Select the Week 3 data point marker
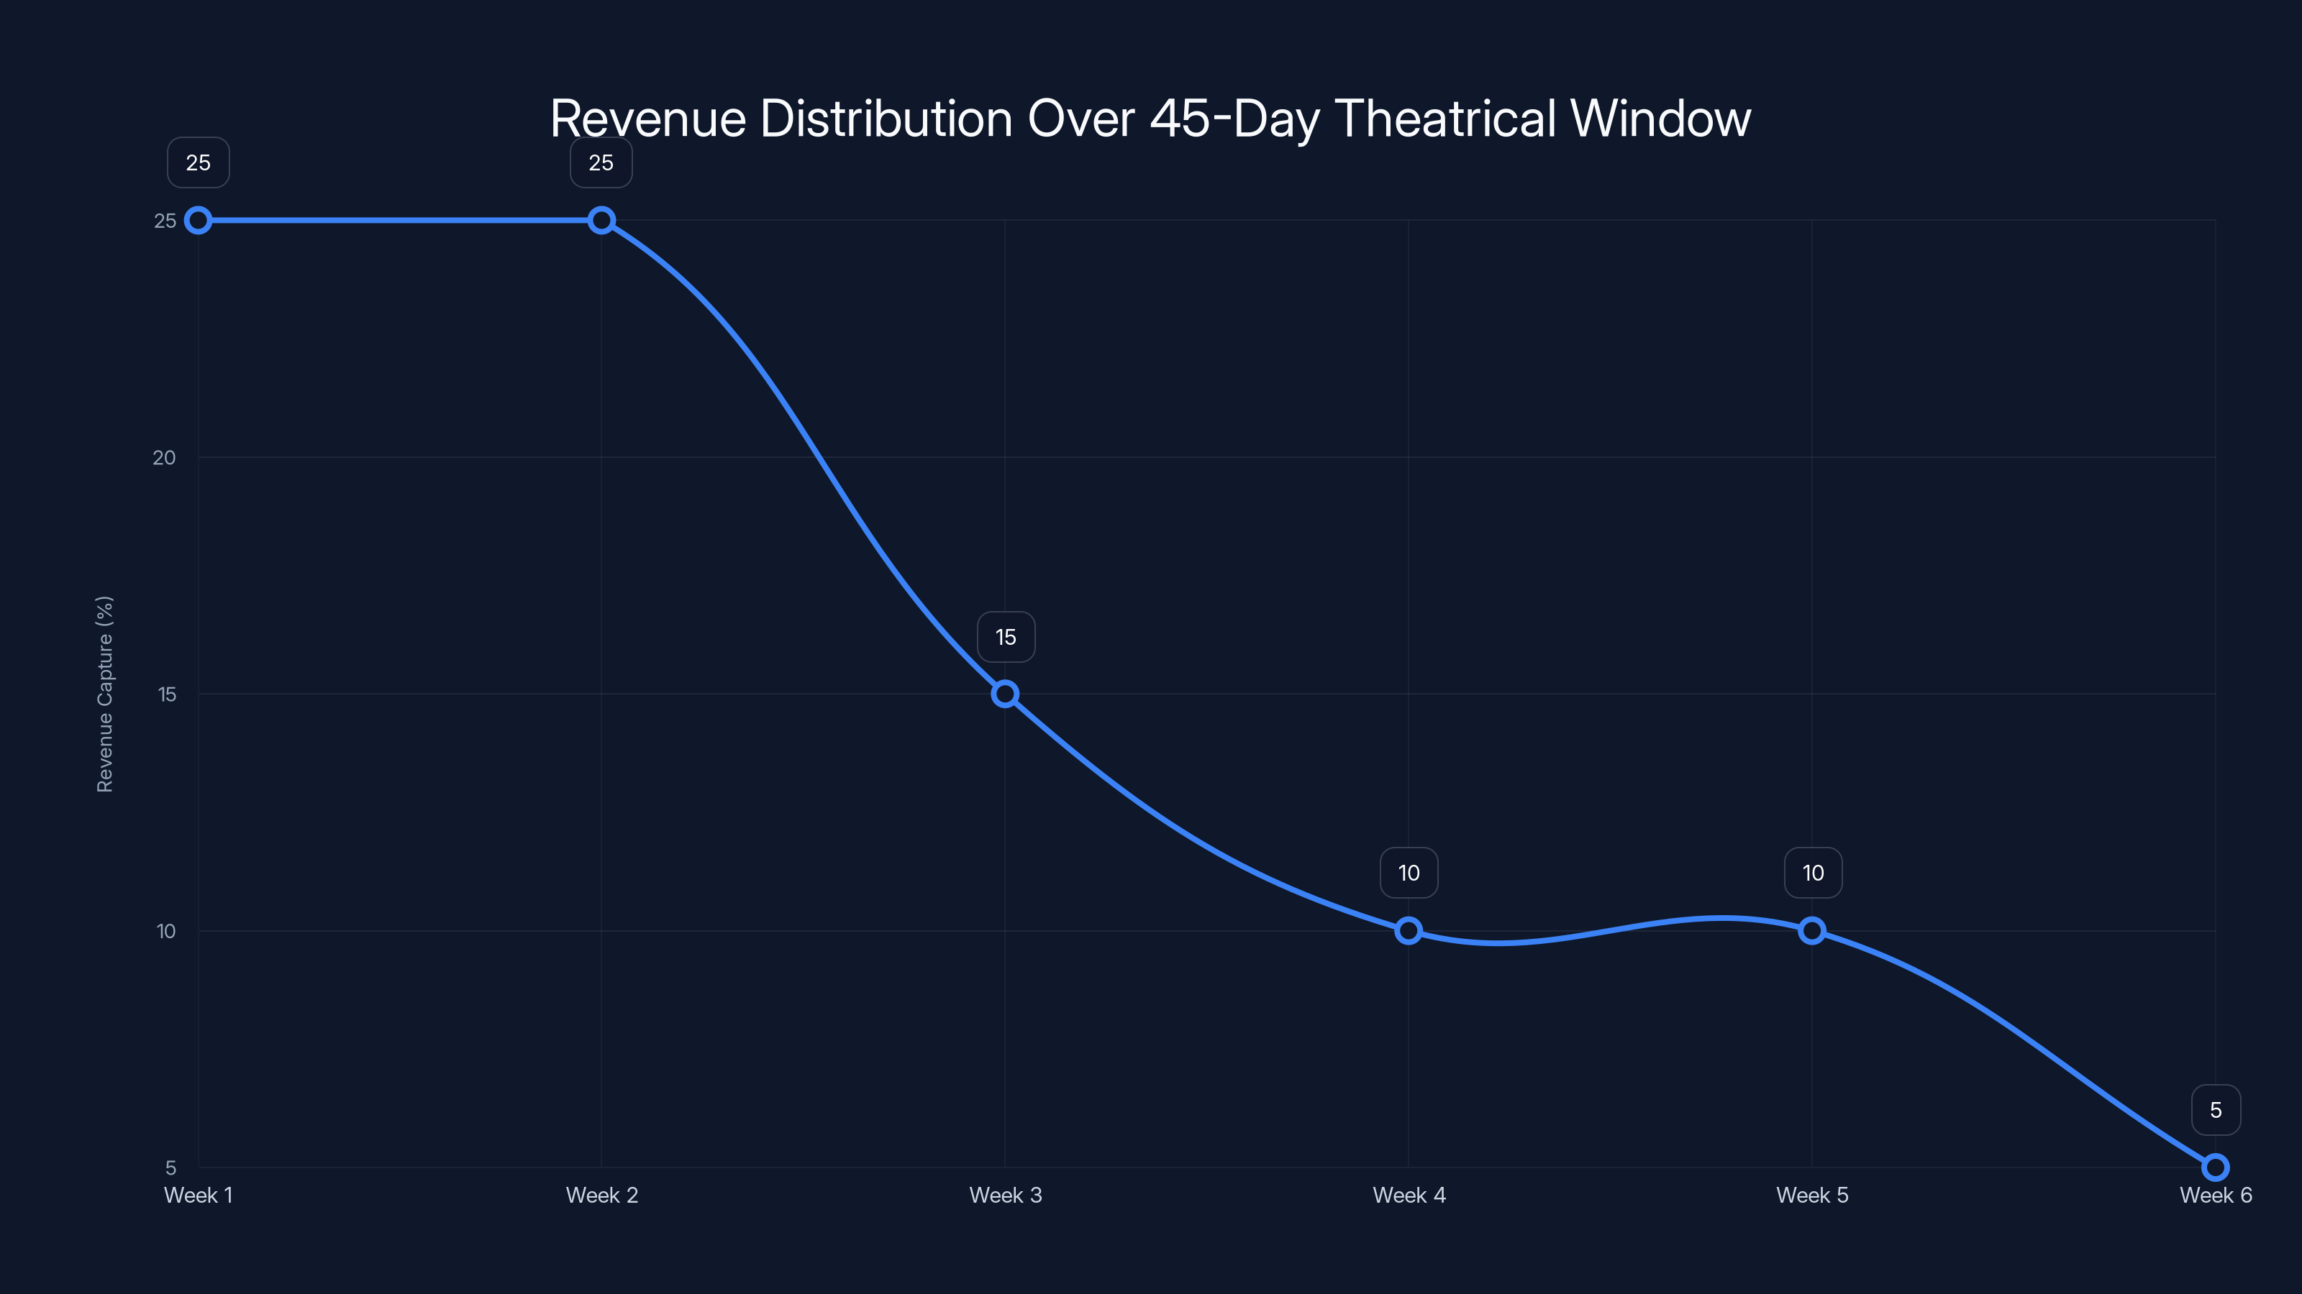This screenshot has width=2302, height=1294. click(1006, 693)
